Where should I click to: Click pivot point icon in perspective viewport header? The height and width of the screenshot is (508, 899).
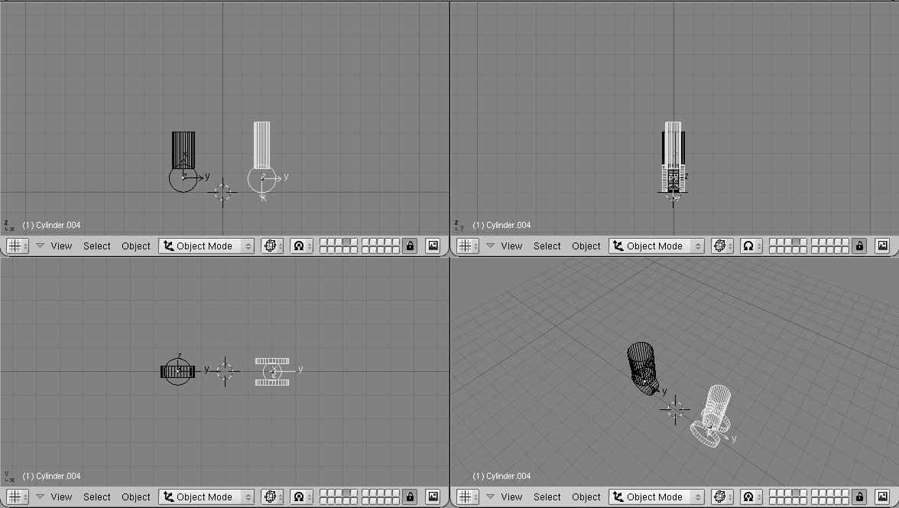click(751, 497)
